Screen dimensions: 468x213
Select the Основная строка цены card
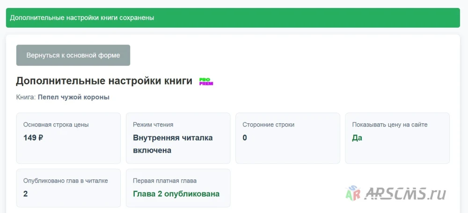click(68, 138)
